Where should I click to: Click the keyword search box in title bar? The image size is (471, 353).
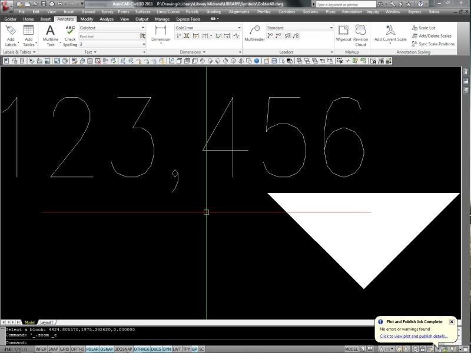tap(346, 4)
